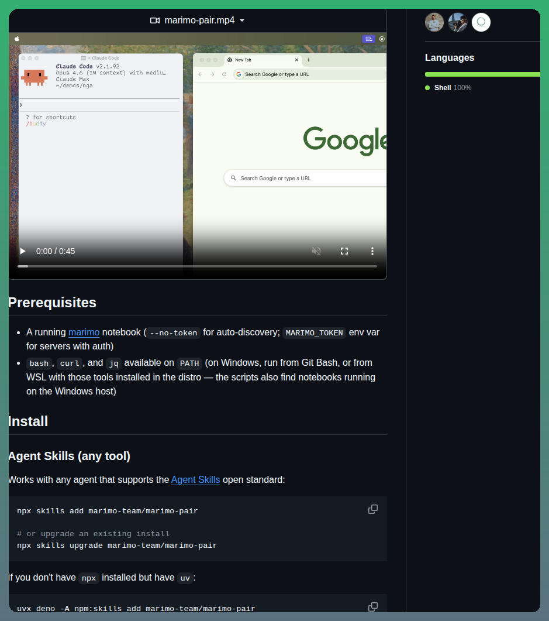The height and width of the screenshot is (621, 549).
Task: Click the curl code snippet
Action: click(70, 363)
